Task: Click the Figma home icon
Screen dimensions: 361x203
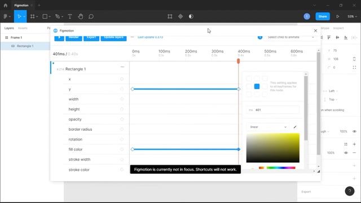Action: (x=6, y=5)
